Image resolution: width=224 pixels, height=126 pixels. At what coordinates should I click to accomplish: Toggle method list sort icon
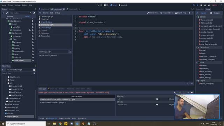point(70,52)
